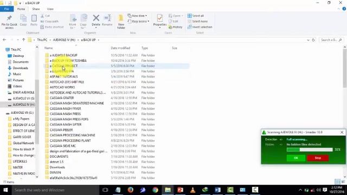Collapse the ribbon chevron
The width and height of the screenshot is (347, 195).
(x=338, y=9)
